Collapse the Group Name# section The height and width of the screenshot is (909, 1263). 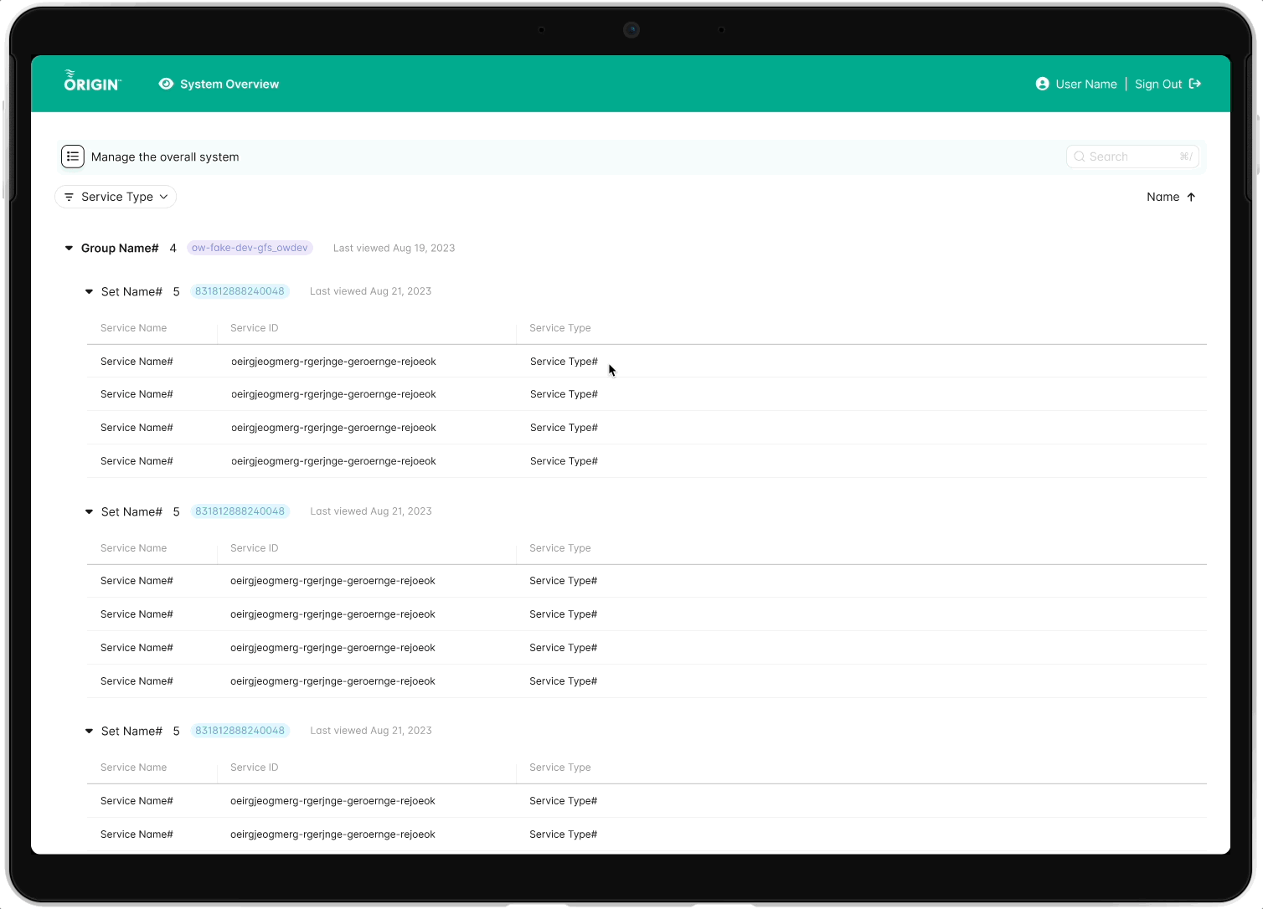(69, 248)
